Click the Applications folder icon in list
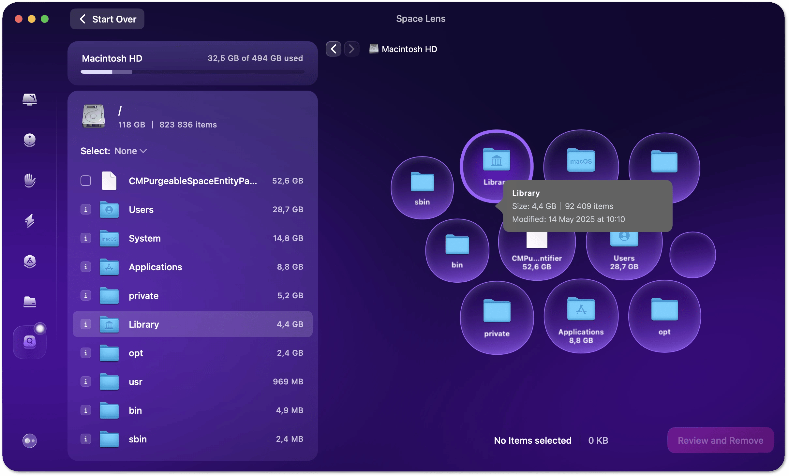Screen dimensions: 789x476 (109, 267)
